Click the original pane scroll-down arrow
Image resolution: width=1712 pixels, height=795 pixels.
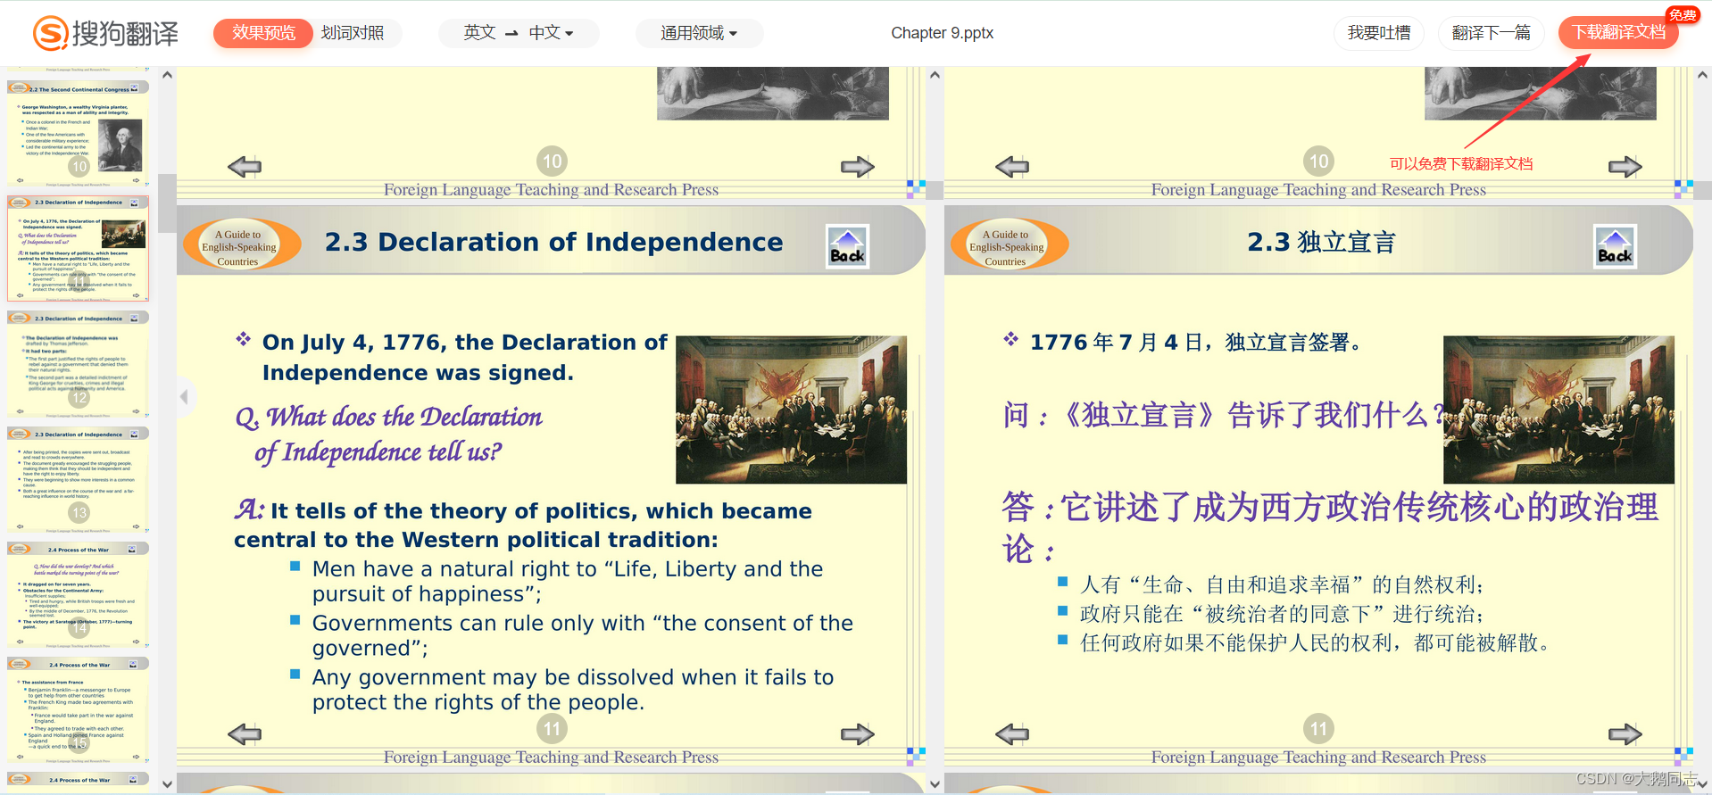pyautogui.click(x=935, y=784)
